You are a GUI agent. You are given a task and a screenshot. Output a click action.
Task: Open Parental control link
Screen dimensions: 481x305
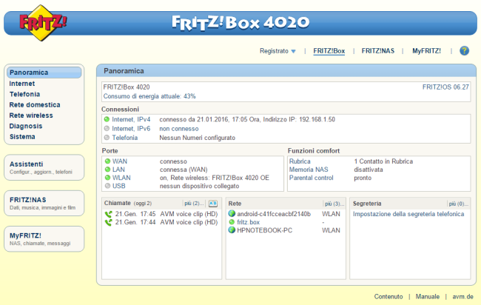311,178
